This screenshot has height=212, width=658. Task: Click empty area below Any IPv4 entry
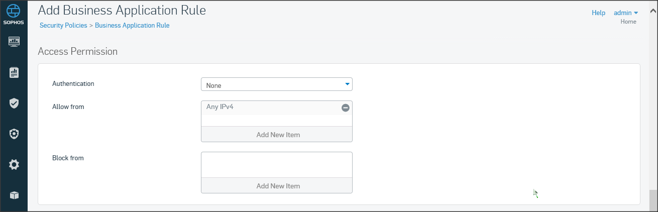click(x=277, y=121)
